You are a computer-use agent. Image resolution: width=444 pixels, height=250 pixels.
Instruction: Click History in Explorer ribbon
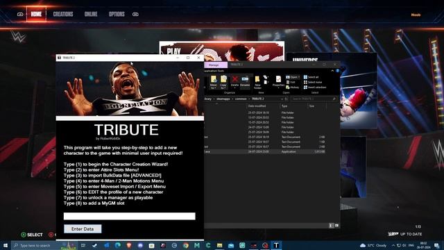pos(293,87)
